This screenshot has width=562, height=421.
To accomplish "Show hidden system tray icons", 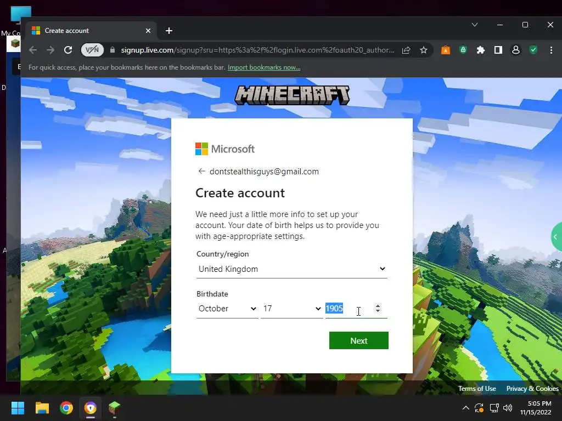I will coord(465,408).
